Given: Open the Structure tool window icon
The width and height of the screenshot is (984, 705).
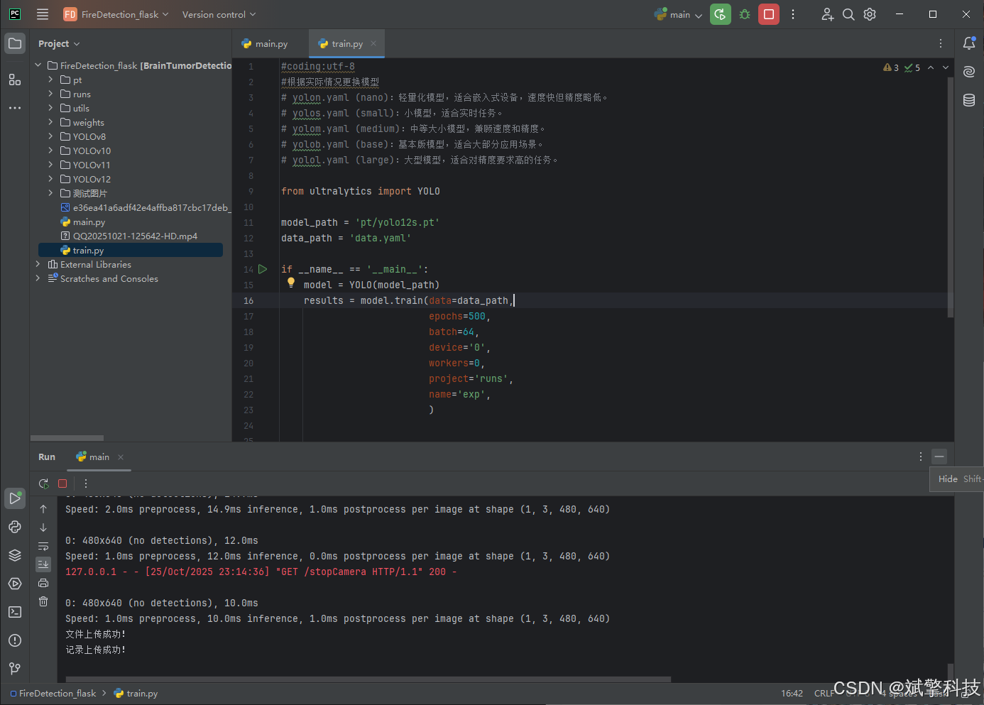Looking at the screenshot, I should 15,80.
